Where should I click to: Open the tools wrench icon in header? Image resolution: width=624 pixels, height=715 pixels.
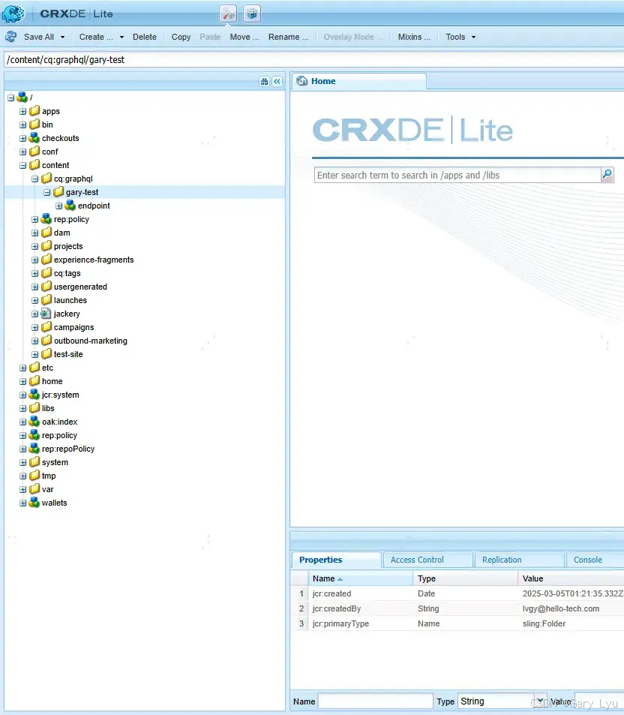tap(228, 14)
